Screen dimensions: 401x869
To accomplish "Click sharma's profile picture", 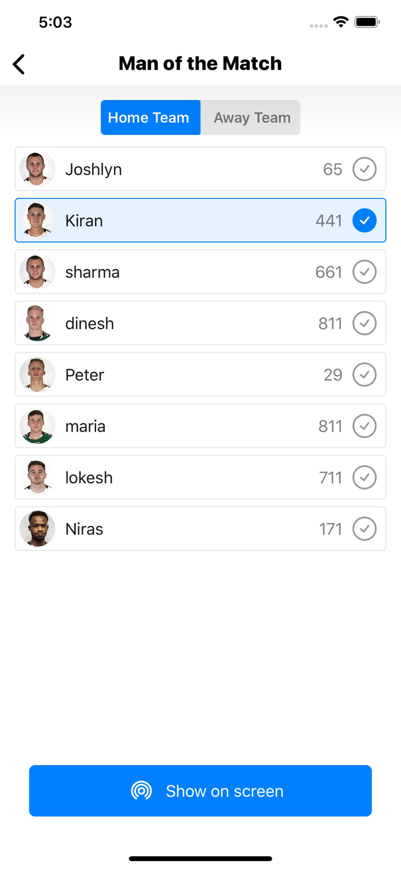I will pos(37,272).
